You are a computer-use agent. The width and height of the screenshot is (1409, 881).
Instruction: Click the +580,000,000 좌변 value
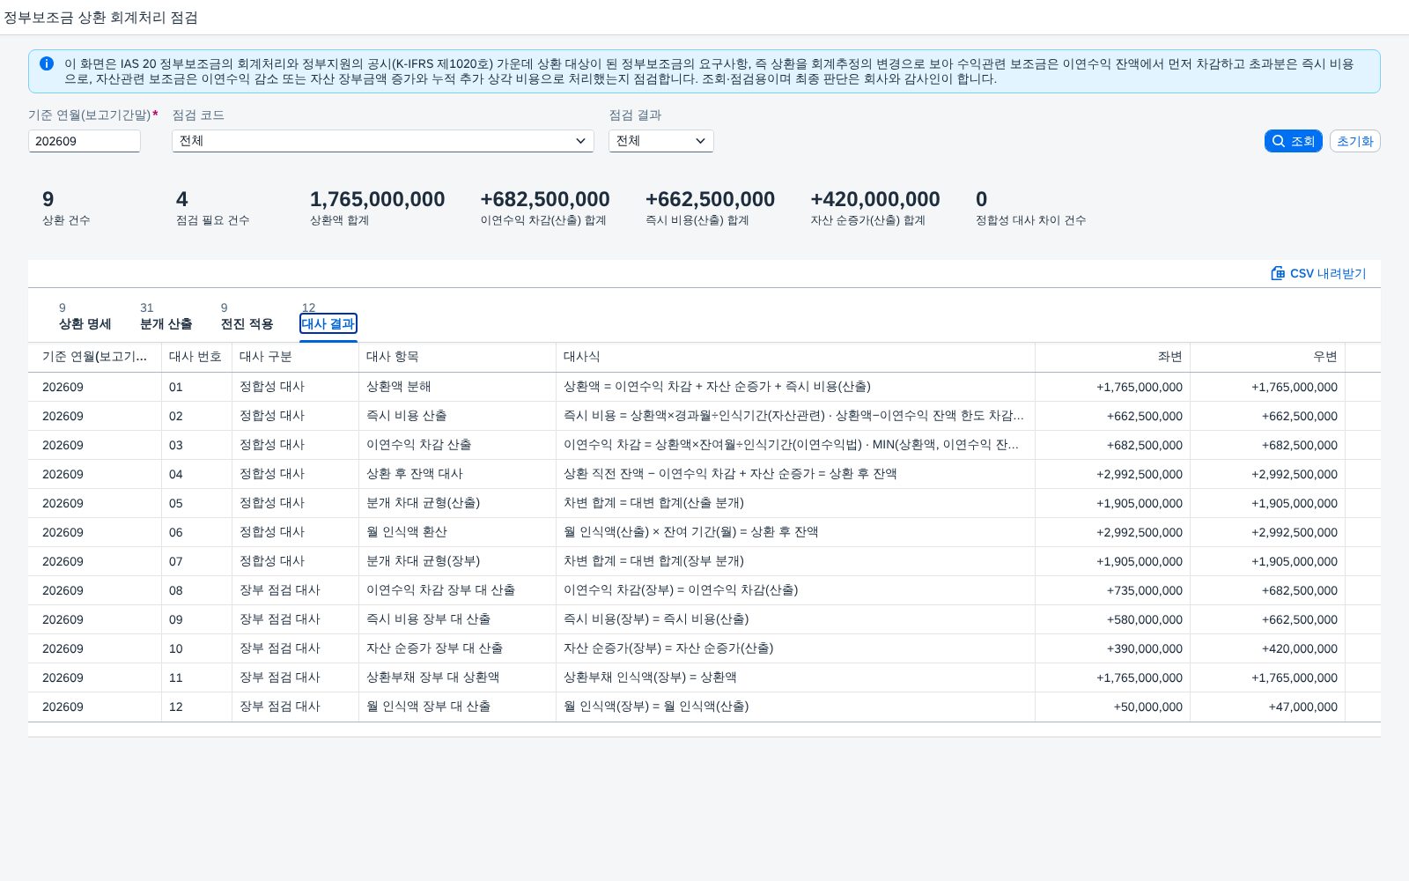tap(1144, 619)
